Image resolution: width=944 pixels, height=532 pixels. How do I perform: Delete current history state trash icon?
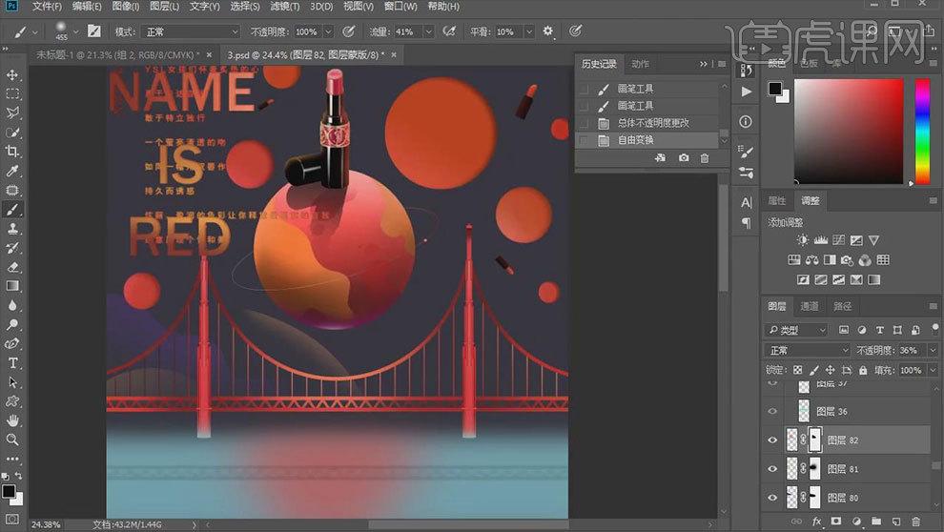[705, 157]
